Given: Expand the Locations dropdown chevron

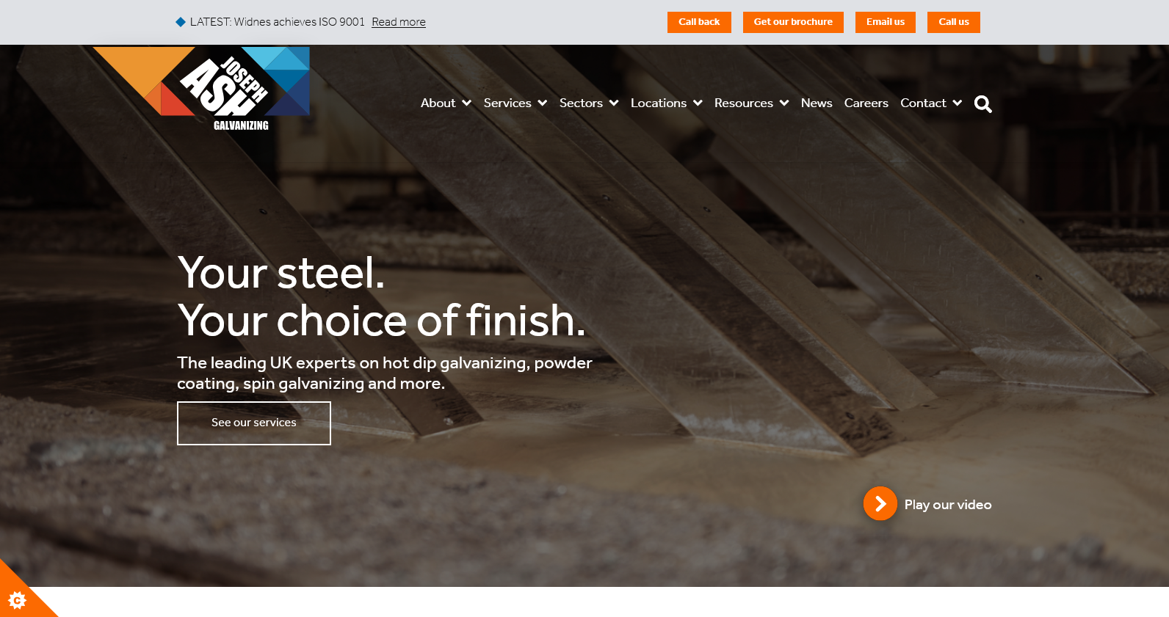Looking at the screenshot, I should (x=698, y=103).
